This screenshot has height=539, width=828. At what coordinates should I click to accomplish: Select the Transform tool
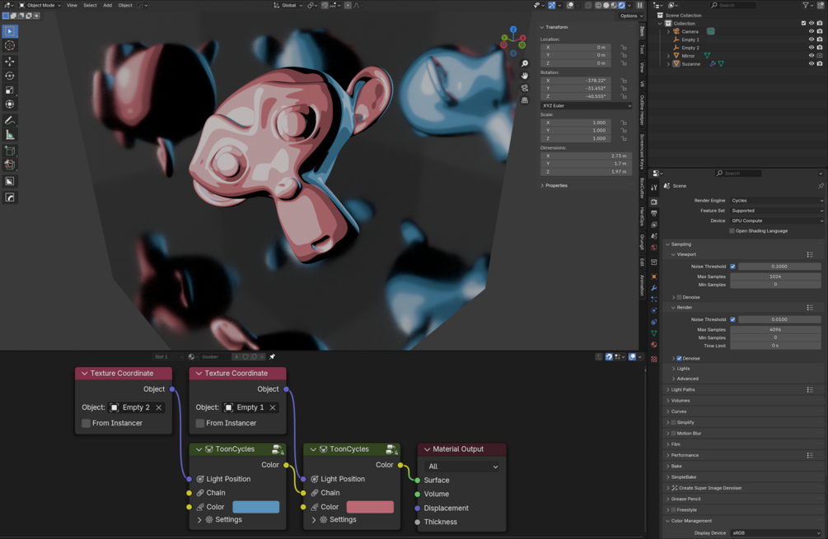coord(10,105)
